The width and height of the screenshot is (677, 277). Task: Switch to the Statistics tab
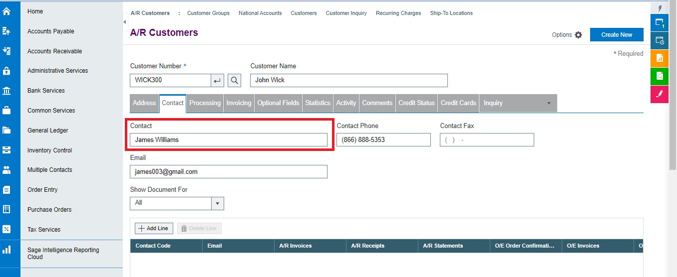click(318, 103)
